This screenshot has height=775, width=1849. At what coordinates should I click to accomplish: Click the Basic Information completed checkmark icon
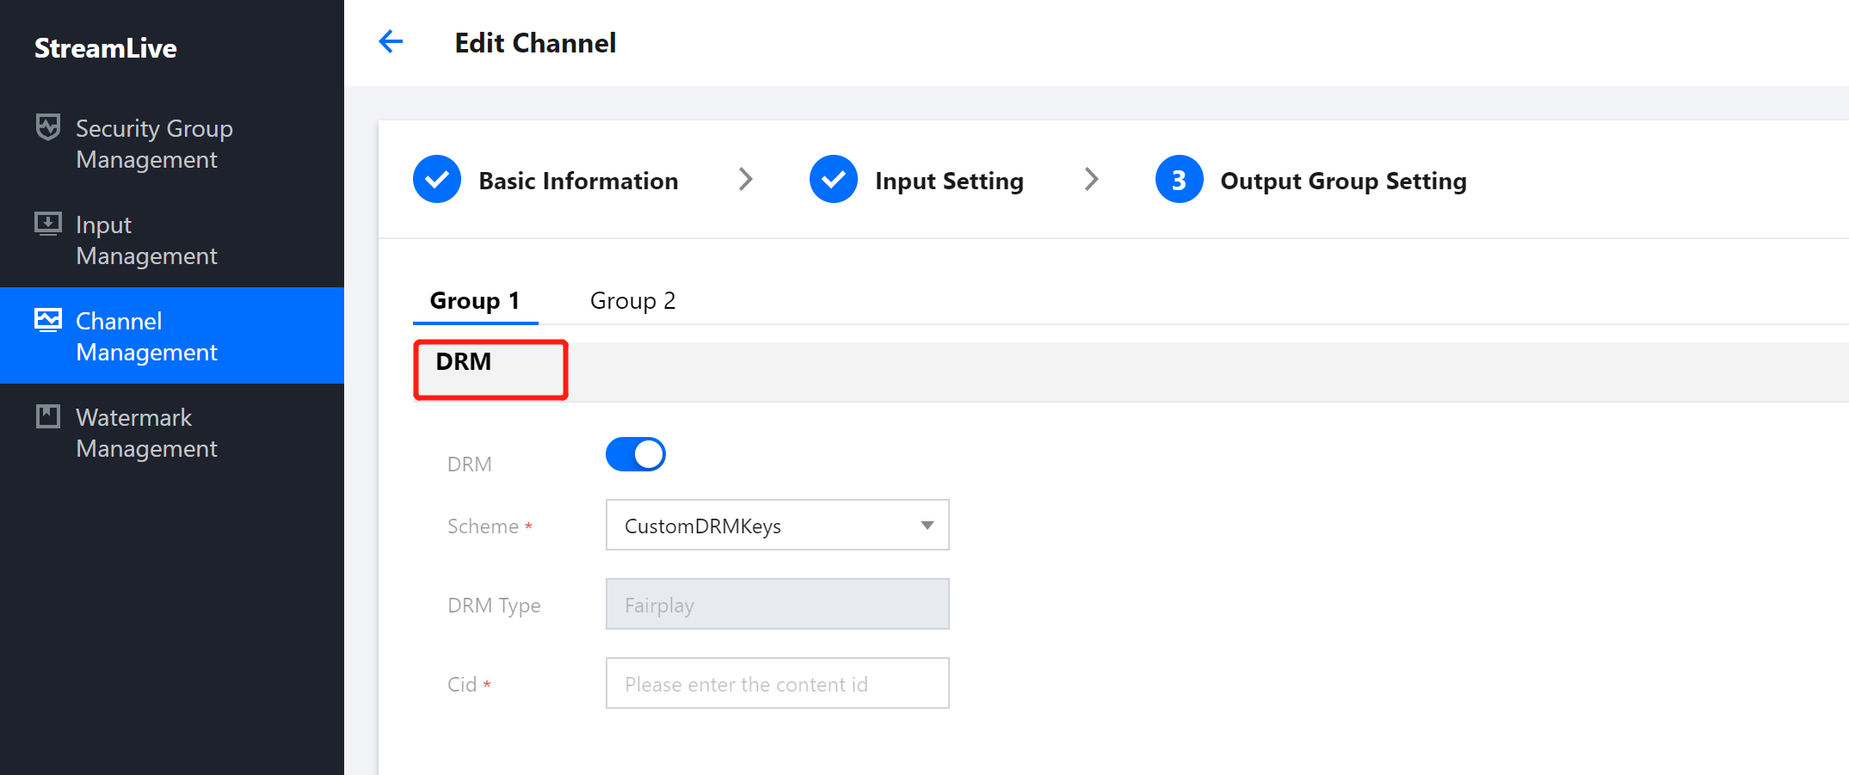click(437, 179)
